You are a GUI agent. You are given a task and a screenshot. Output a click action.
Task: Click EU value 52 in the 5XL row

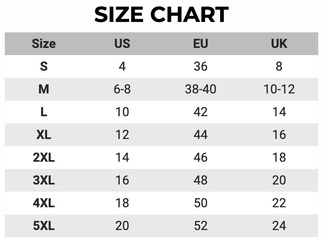[x=200, y=226]
